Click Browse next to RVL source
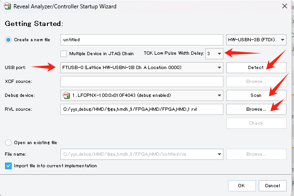 [256, 109]
